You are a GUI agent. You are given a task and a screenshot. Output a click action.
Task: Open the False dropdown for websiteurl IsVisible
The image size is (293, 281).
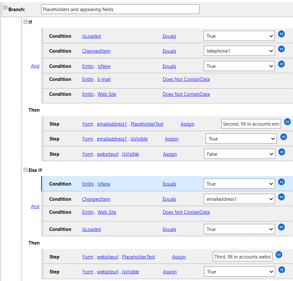click(x=239, y=154)
